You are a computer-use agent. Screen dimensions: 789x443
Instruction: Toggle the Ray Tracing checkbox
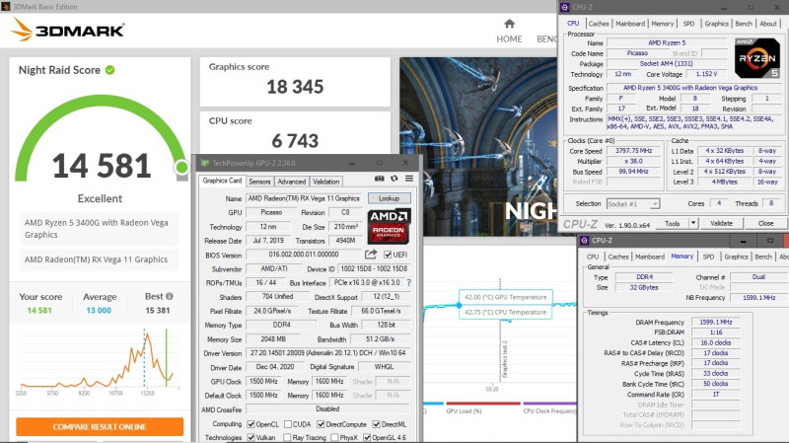click(287, 437)
